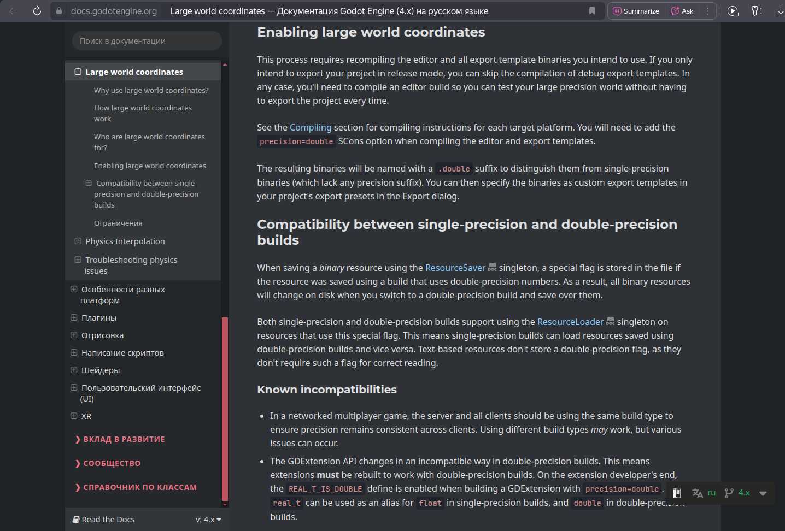Expand Особенности разных платформ section
The image size is (785, 531).
click(74, 289)
